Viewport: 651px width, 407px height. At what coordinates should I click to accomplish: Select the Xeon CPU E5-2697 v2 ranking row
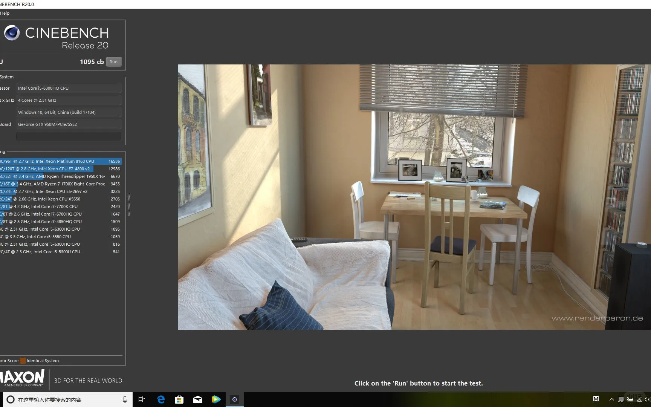(x=61, y=191)
